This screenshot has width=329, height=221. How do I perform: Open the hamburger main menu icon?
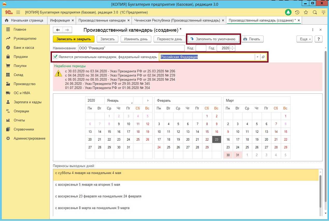click(18, 12)
